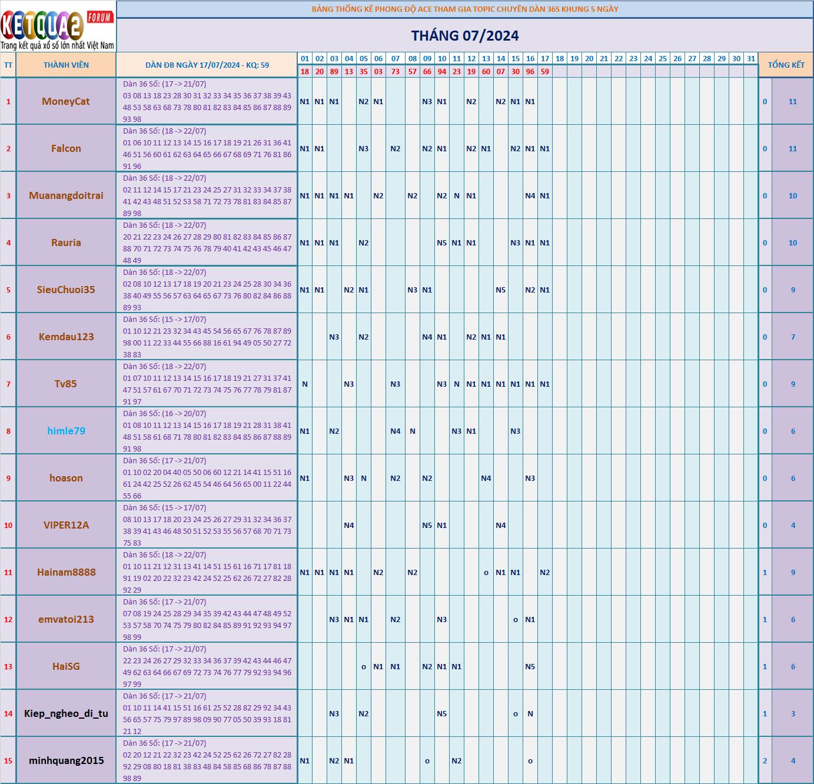Image resolution: width=814 pixels, height=784 pixels.
Task: Click row number 15 in TT column
Action: click(8, 760)
